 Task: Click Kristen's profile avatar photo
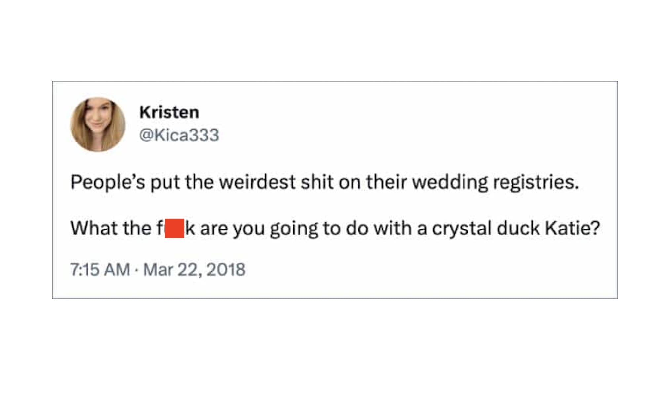point(98,124)
